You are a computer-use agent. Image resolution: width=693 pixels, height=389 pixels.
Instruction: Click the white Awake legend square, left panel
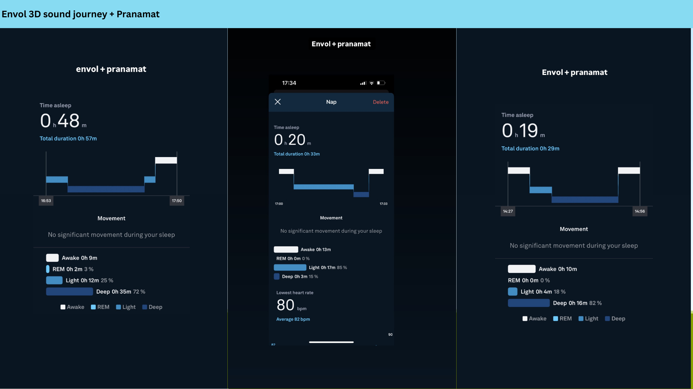(x=63, y=307)
